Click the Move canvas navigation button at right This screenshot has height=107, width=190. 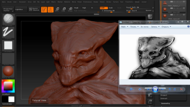150,96
